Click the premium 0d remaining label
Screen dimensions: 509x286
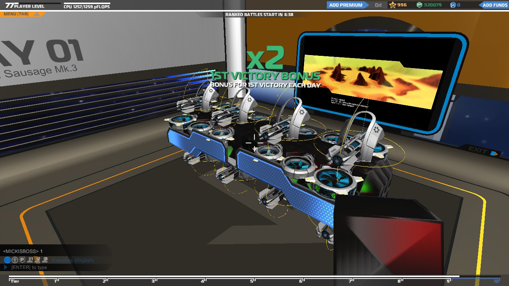coord(378,5)
